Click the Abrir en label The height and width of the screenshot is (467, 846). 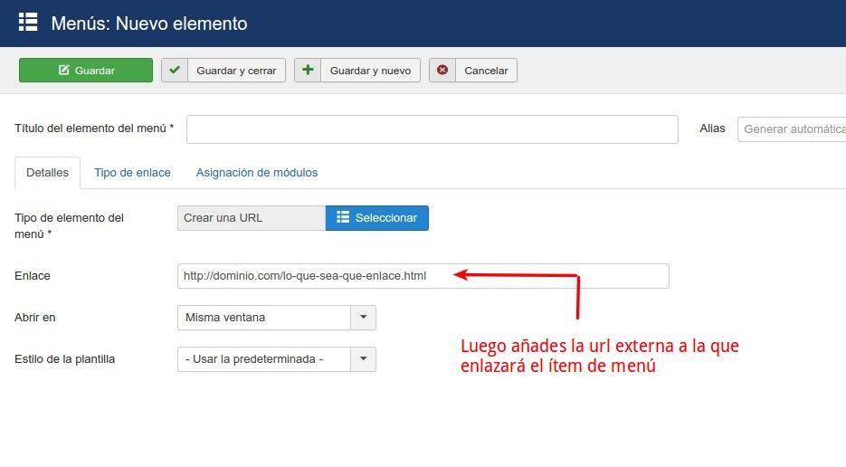(x=35, y=318)
